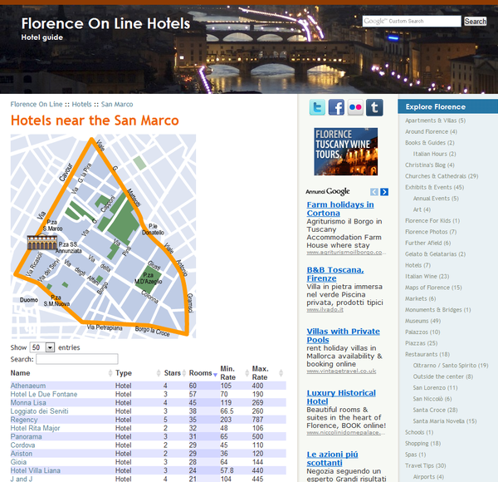Screen dimensions: 498x482
Task: Open Farm holidays in Cortona ad
Action: coord(340,209)
